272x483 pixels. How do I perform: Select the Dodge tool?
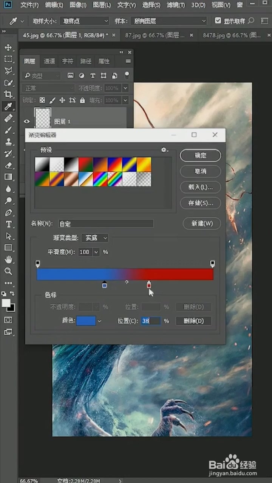(8, 201)
